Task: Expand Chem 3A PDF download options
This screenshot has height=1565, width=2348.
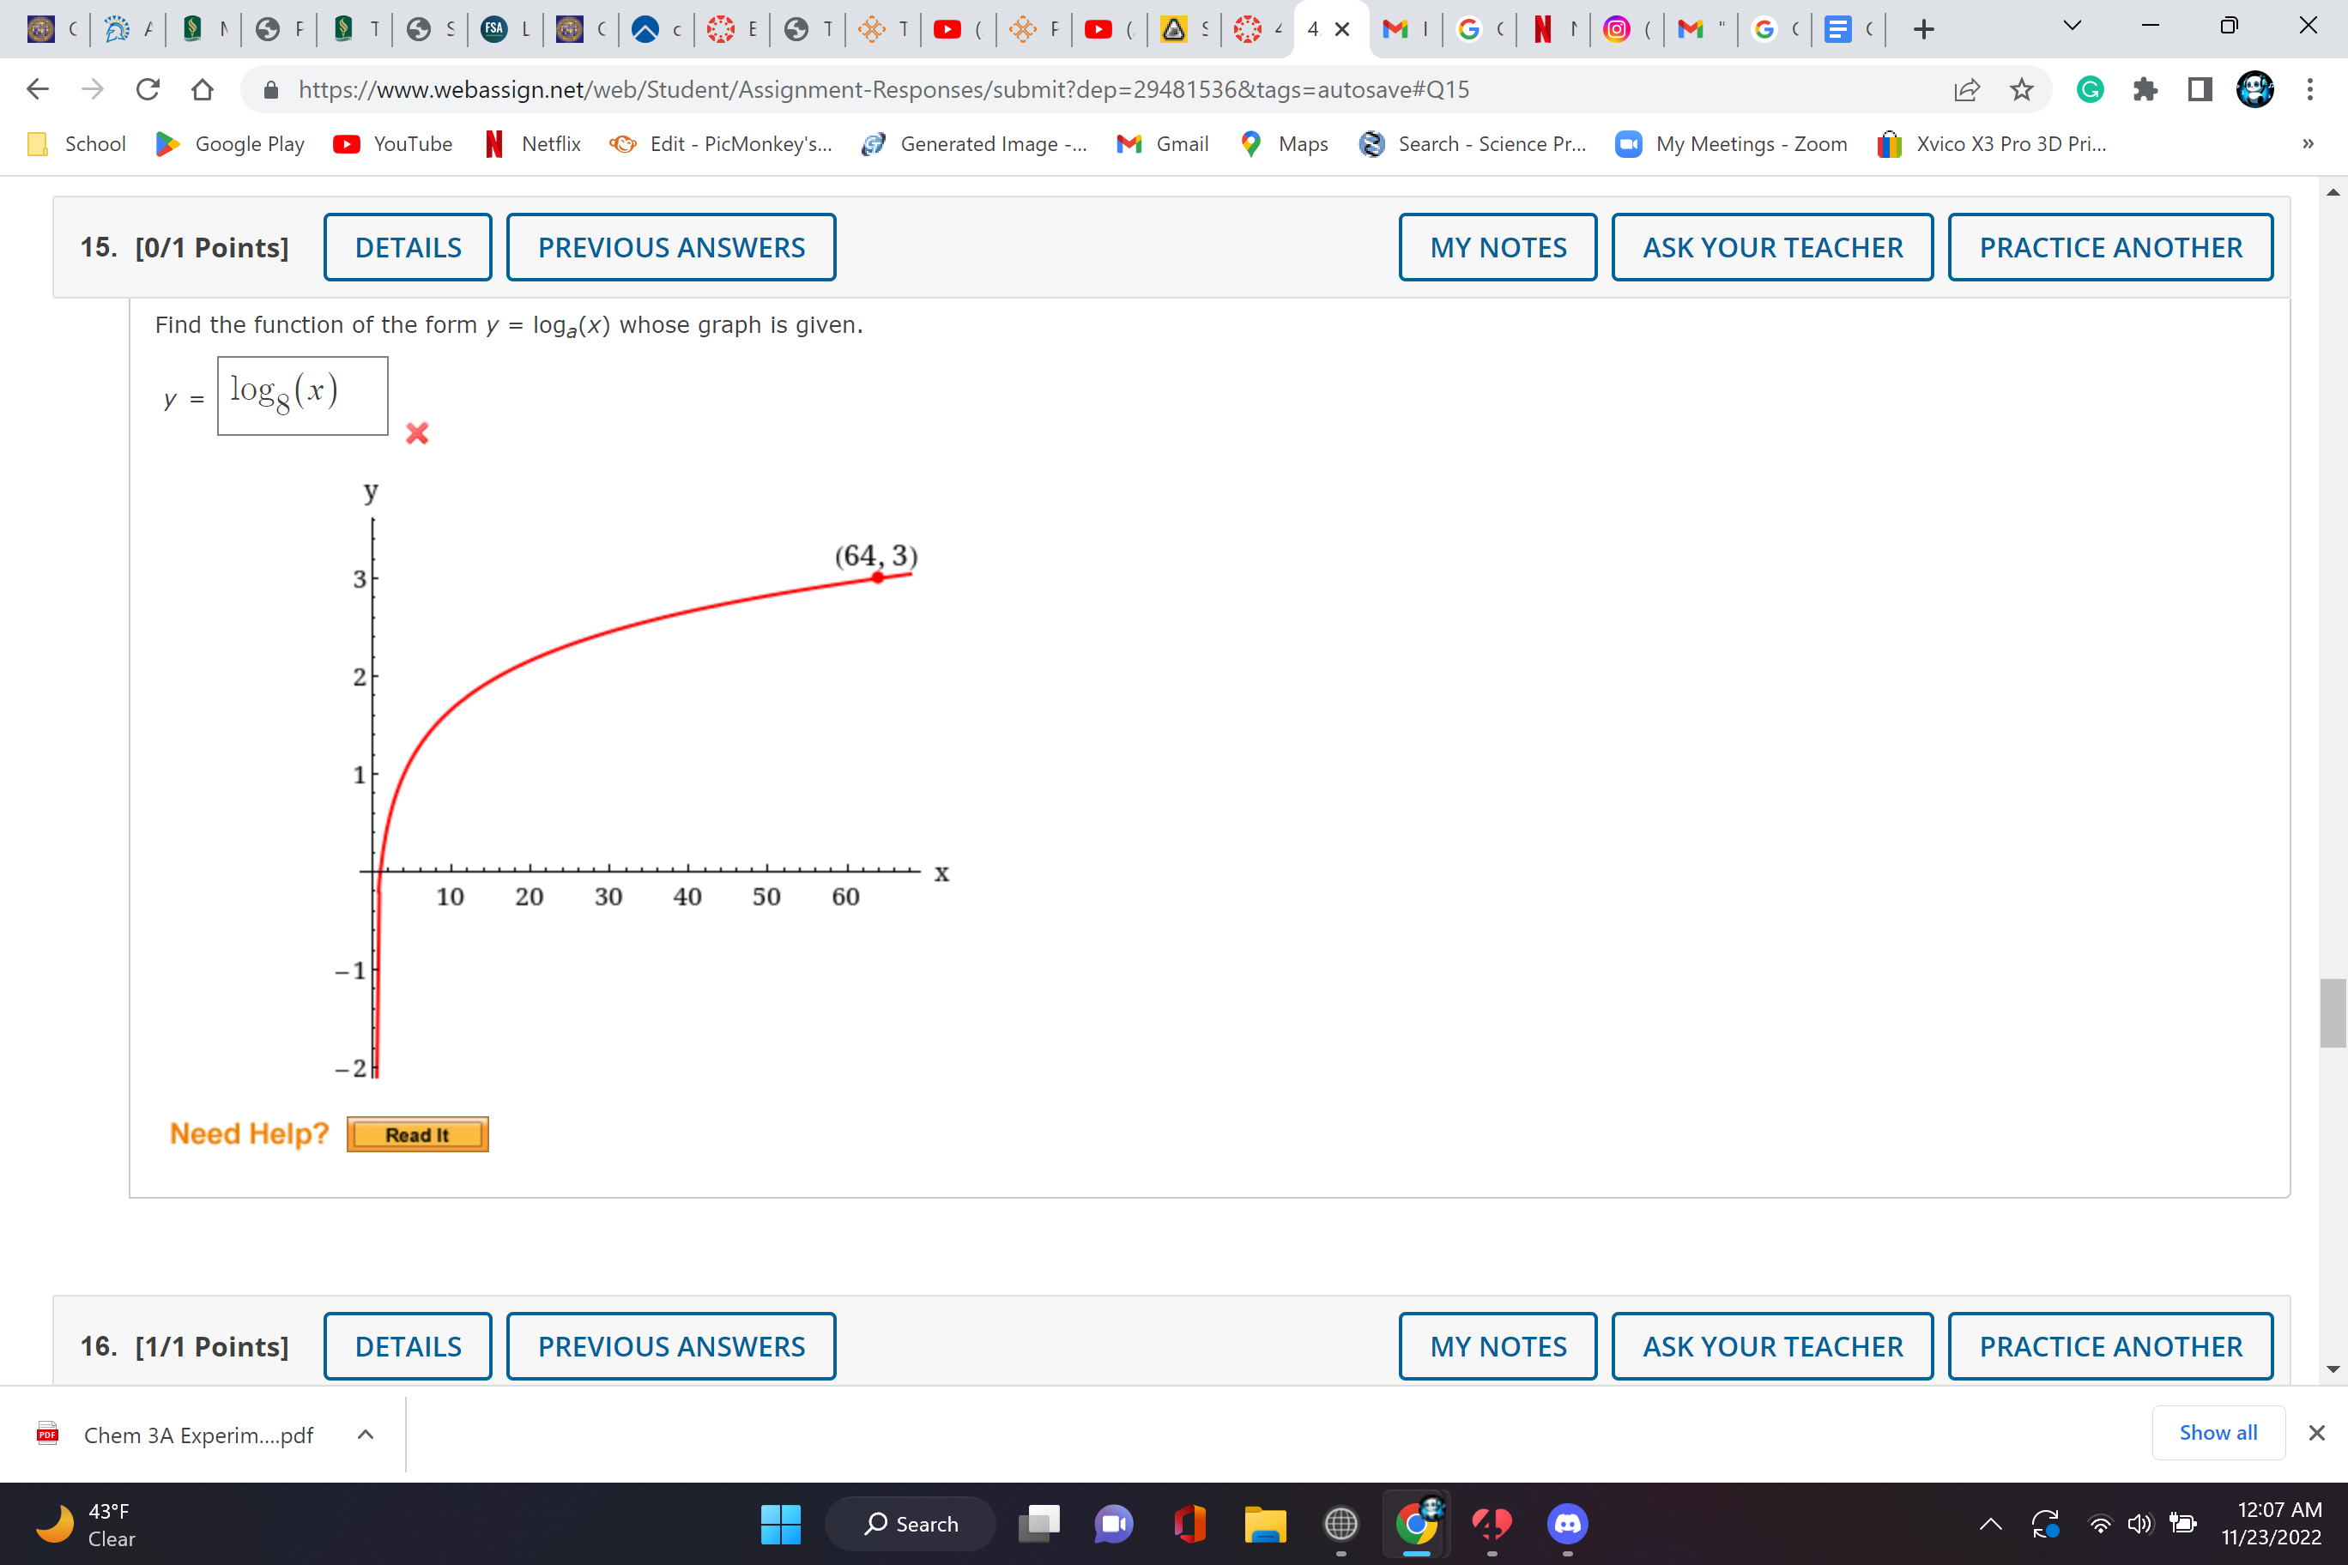Action: 366,1435
